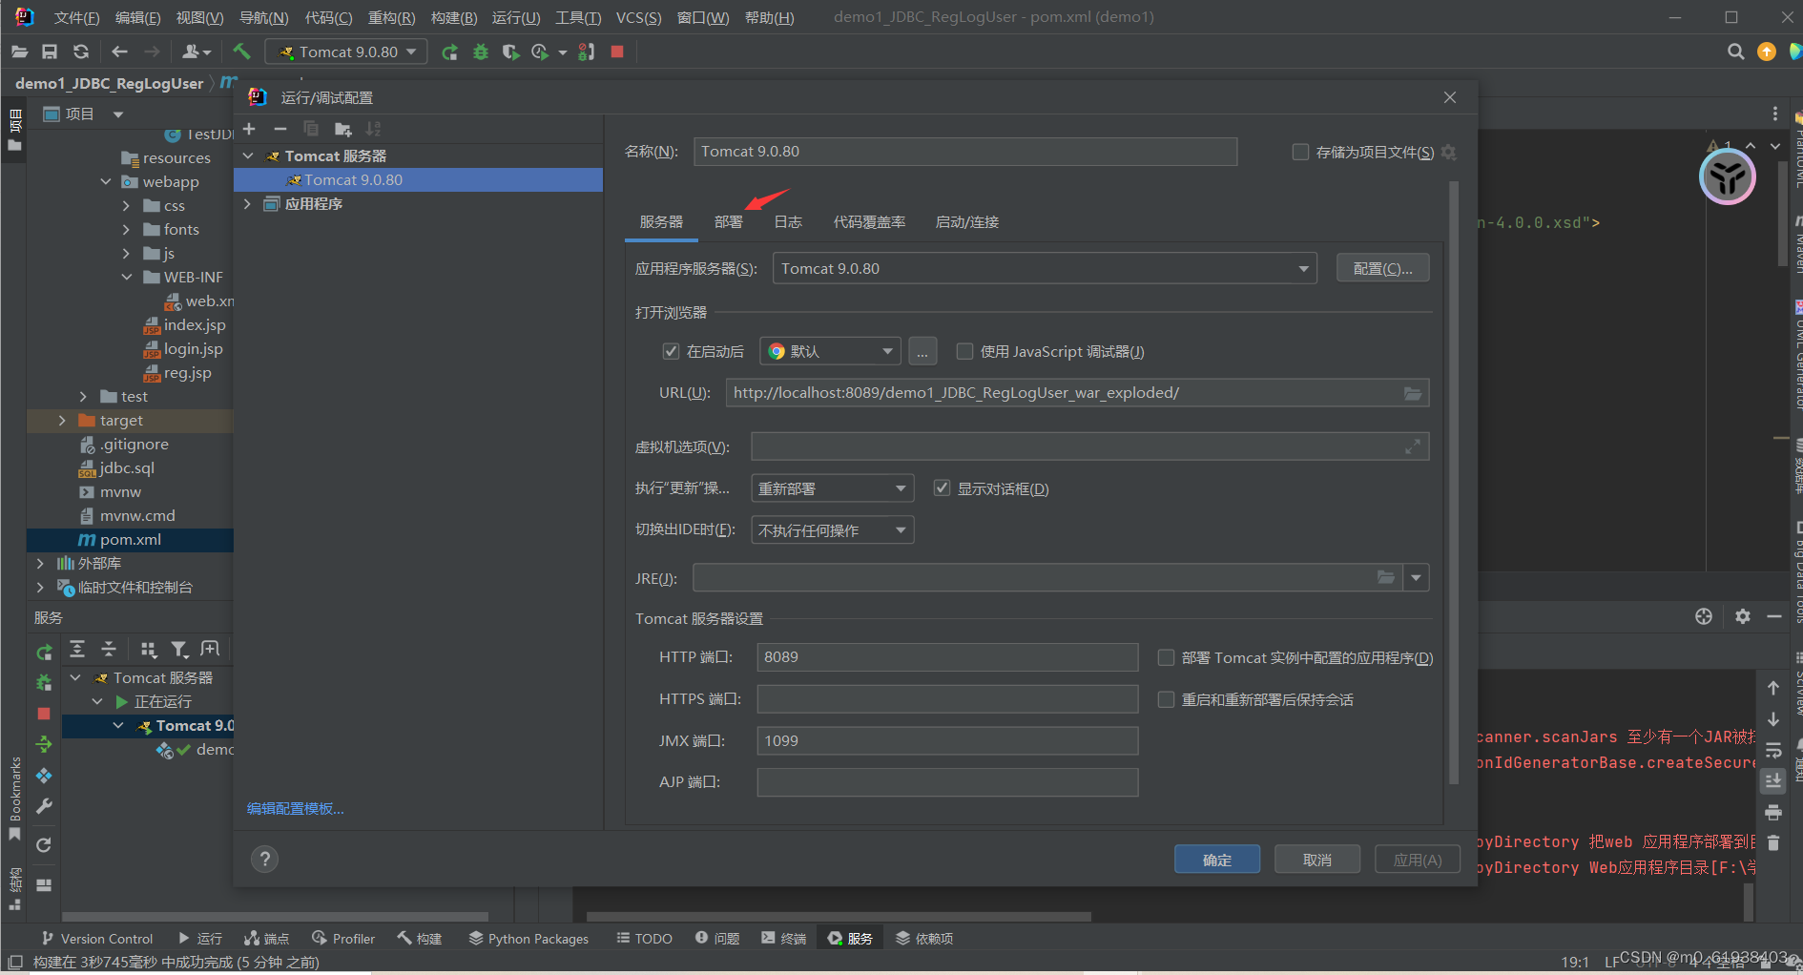The height and width of the screenshot is (975, 1803).
Task: Click the synchronize/reload toolbar icon
Action: 81,52
